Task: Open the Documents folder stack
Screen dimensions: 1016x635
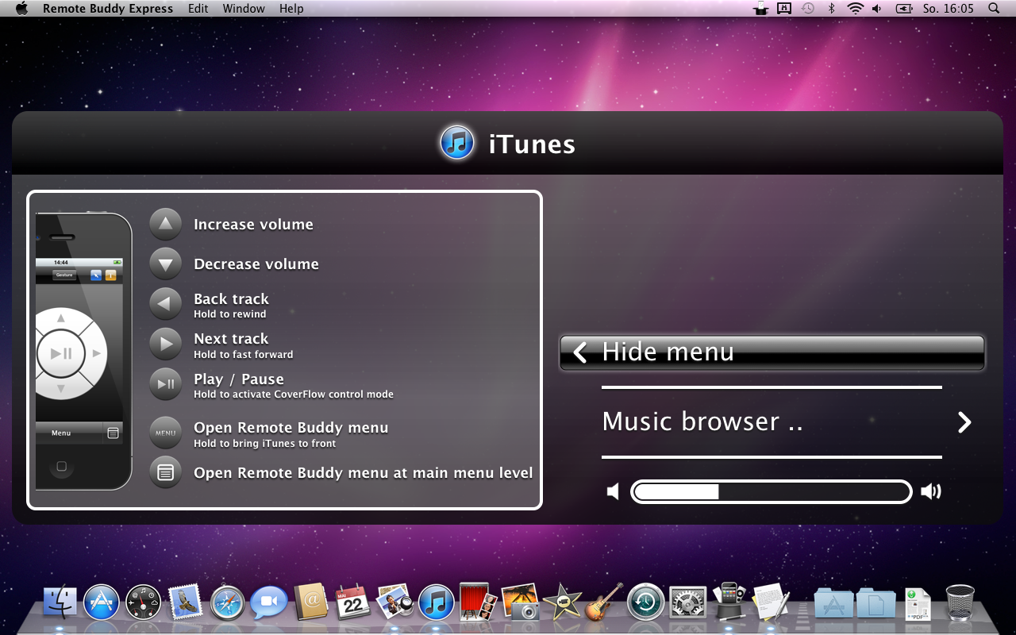Action: point(876,603)
